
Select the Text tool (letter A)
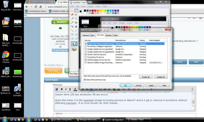tap(76, 27)
